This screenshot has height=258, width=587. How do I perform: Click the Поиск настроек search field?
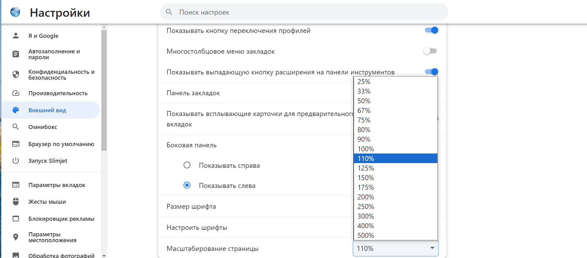(304, 12)
